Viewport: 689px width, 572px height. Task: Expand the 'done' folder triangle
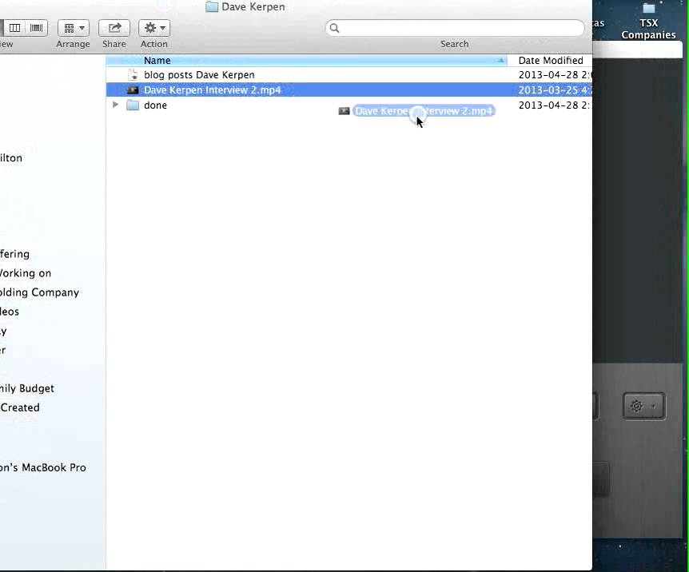pyautogui.click(x=115, y=105)
